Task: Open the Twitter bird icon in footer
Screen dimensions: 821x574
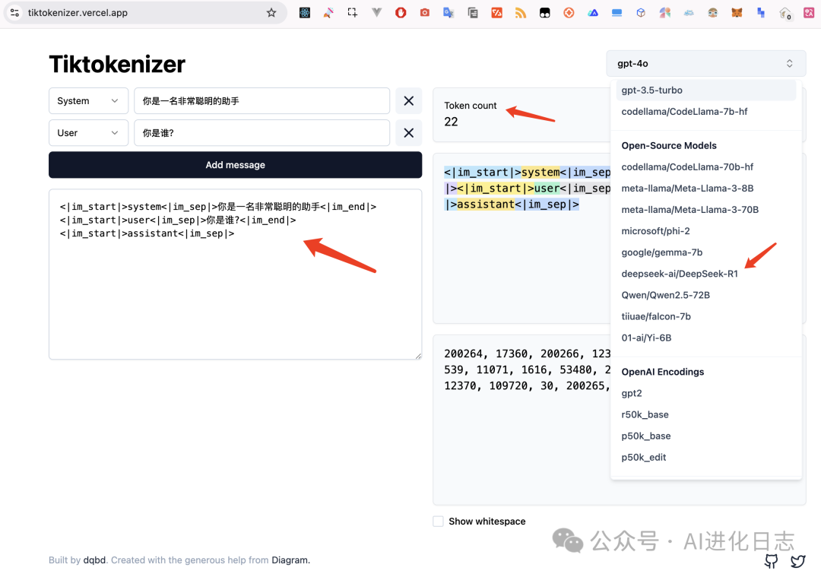Action: pos(798,561)
